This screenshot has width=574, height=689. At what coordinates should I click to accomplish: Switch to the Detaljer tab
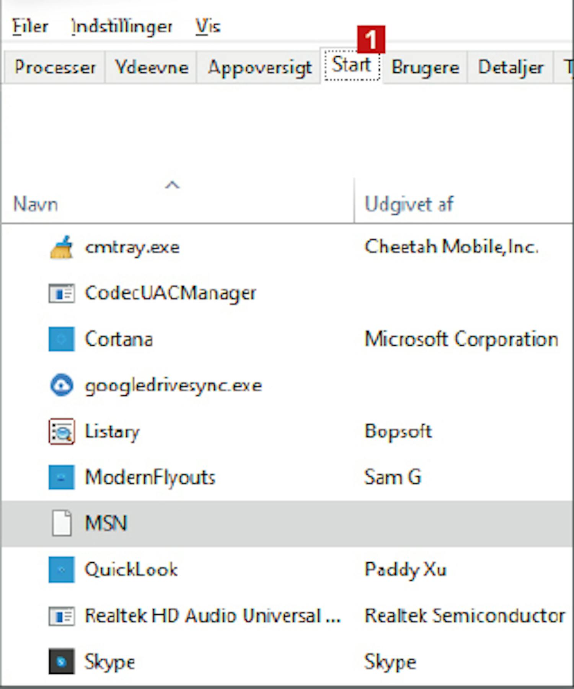point(510,67)
